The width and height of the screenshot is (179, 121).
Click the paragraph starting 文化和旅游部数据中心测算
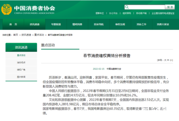[x=106, y=102]
